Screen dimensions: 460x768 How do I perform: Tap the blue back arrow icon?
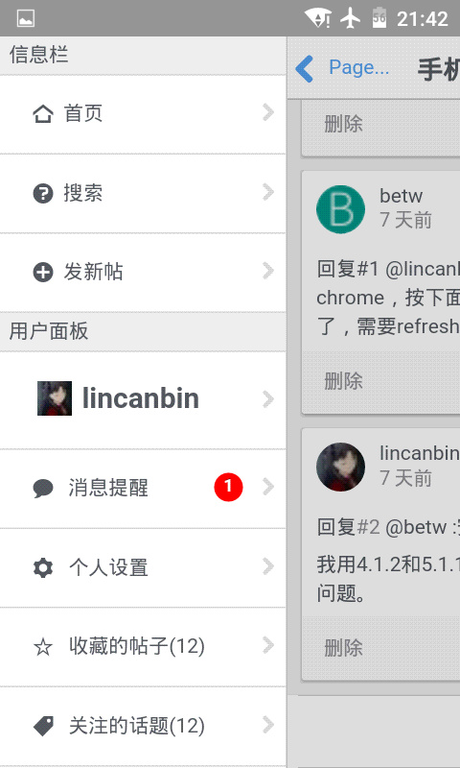(305, 68)
